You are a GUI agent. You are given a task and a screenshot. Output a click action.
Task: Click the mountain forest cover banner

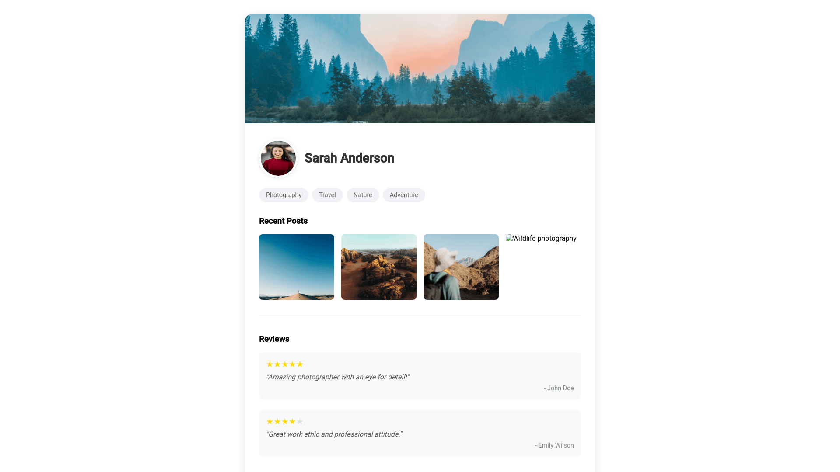(420, 69)
